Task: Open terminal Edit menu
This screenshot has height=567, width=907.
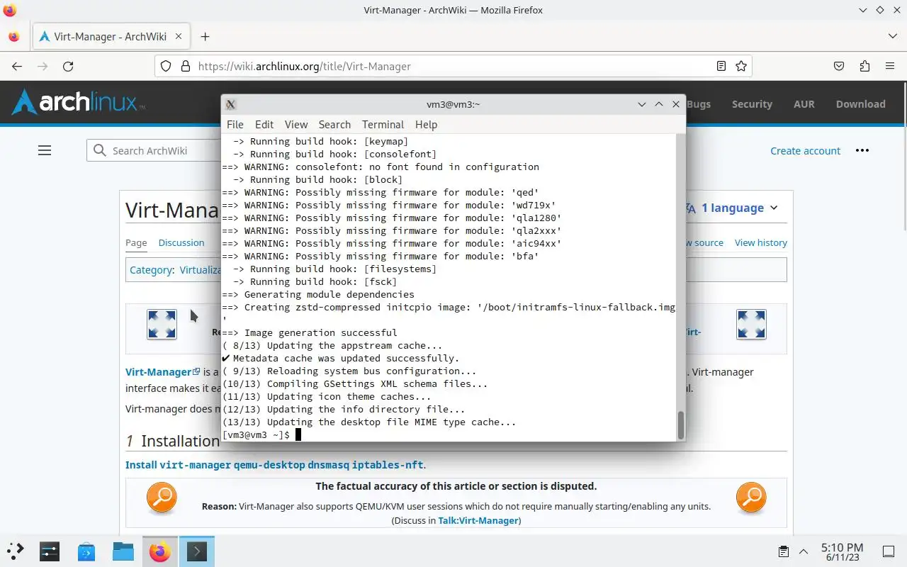Action: [264, 124]
